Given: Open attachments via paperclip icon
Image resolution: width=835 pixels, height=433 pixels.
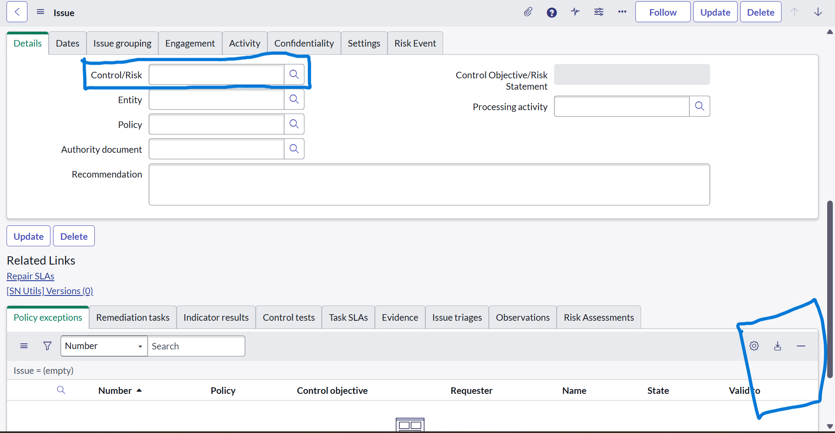Looking at the screenshot, I should point(528,12).
